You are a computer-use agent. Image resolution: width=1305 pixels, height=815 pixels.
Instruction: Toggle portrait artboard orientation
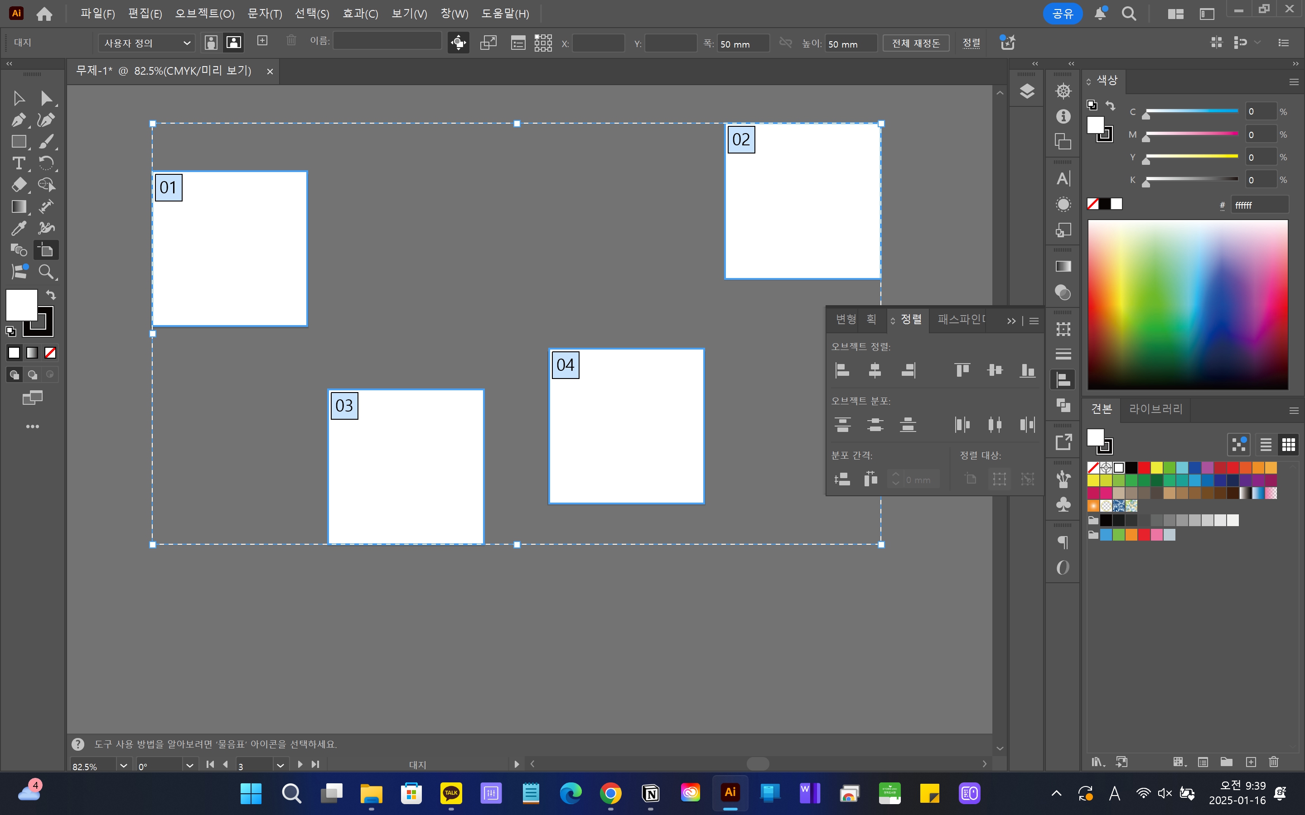click(x=212, y=43)
